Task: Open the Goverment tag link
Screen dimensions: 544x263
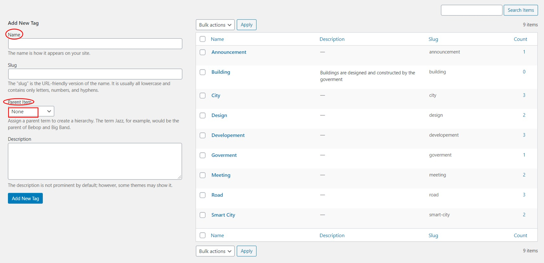Action: 224,155
